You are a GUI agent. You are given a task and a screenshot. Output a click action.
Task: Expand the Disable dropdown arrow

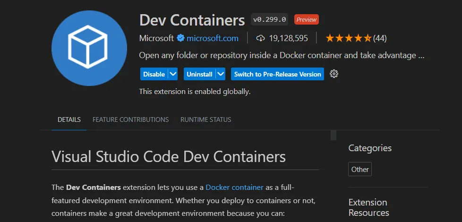[173, 74]
